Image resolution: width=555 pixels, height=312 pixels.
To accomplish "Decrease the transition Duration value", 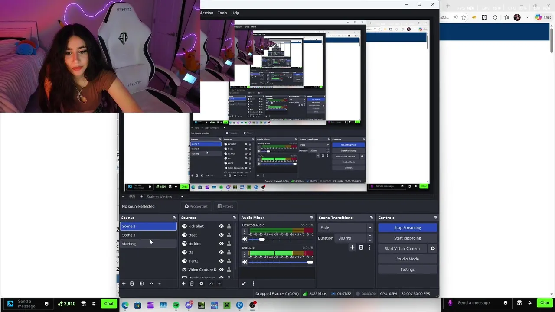I will click(370, 240).
